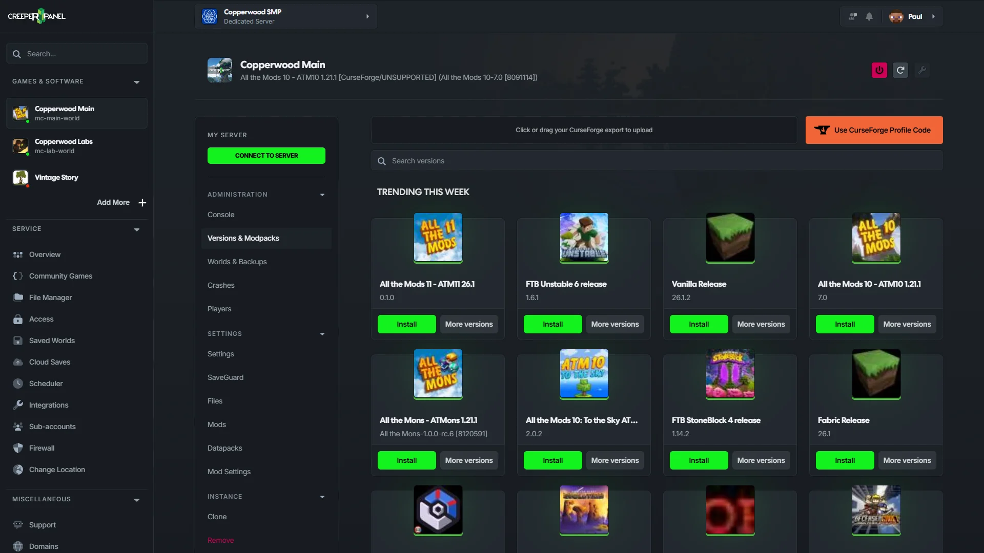Open the Crashes page
Image resolution: width=984 pixels, height=553 pixels.
[x=221, y=285]
